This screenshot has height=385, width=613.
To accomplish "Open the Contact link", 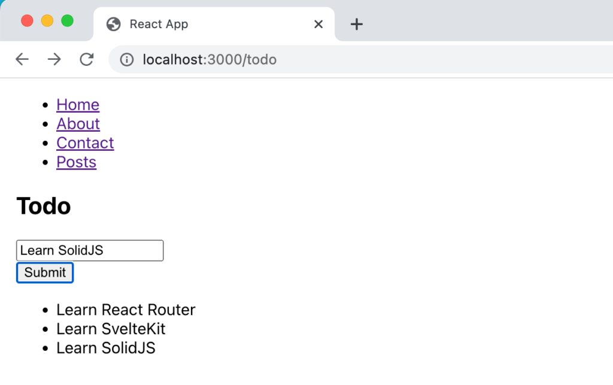I will click(x=85, y=143).
